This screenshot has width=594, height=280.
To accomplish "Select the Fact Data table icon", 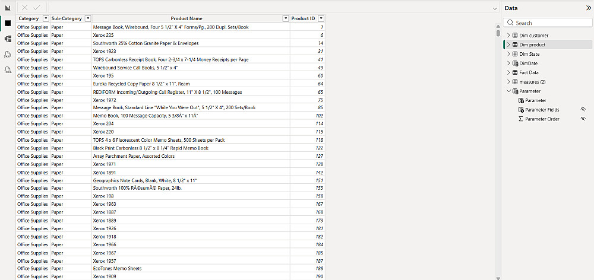I will pos(515,72).
